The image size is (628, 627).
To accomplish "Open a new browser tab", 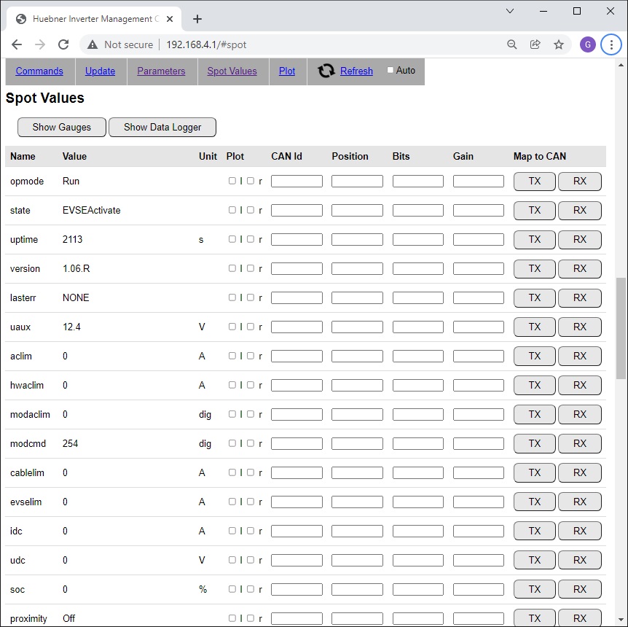I will pyautogui.click(x=197, y=19).
